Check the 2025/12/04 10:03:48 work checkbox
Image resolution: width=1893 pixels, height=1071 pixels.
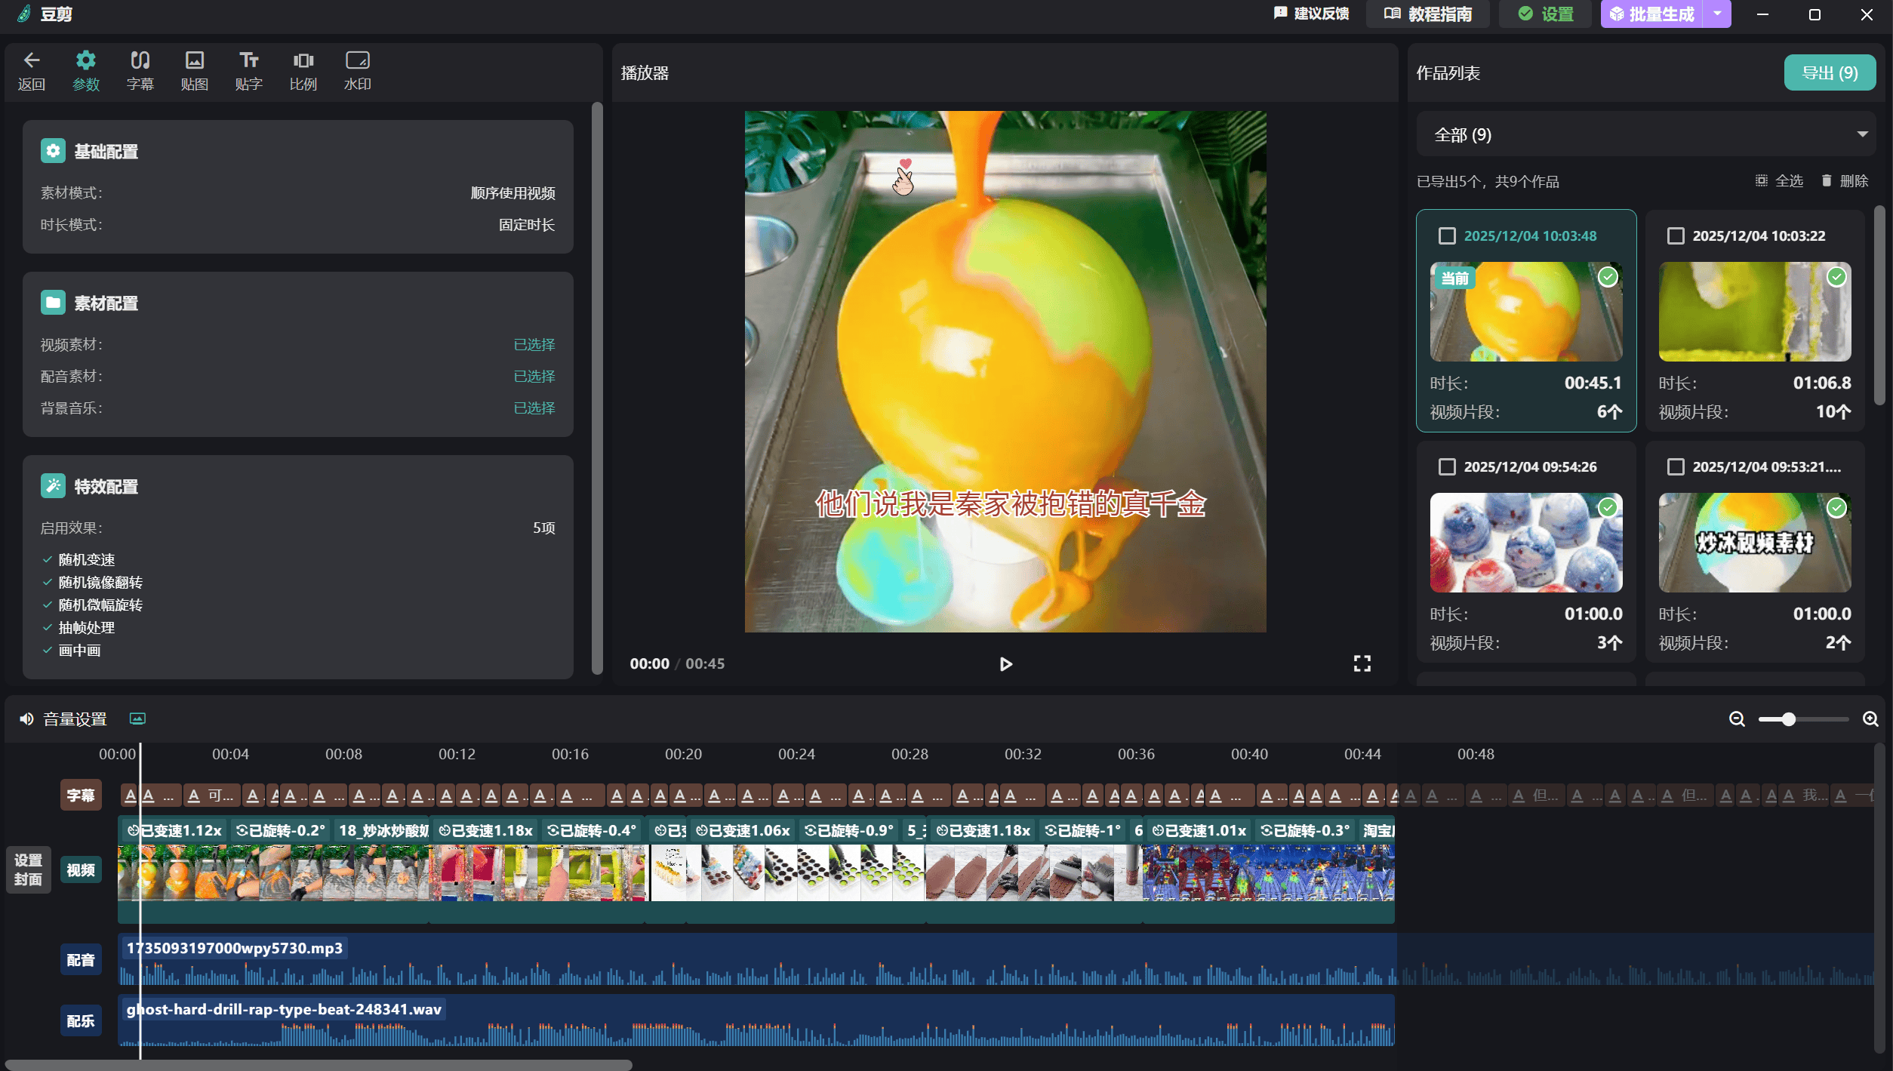(x=1447, y=236)
